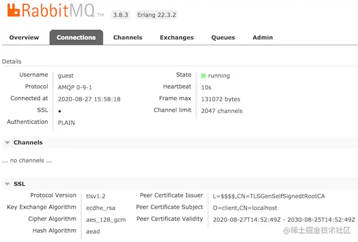Viewport: 358px width, 242px height.
Task: Click the Authentication label
Action: [x=27, y=122]
